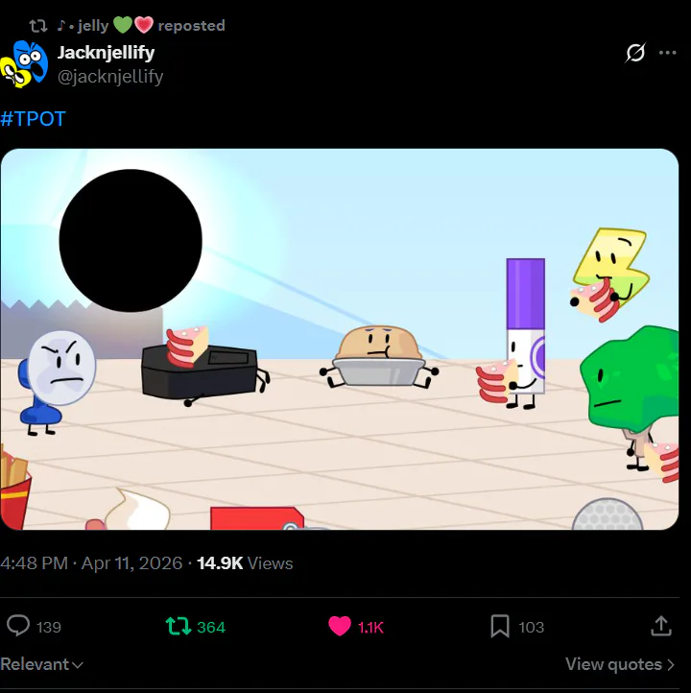Screen dimensions: 691x693
Task: Click the reply speech bubble icon
Action: pyautogui.click(x=18, y=626)
